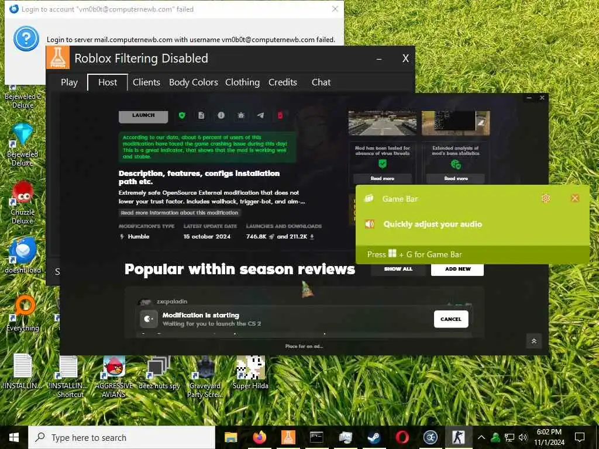Screen dimensions: 599x449
Task: Switch to the Host tab
Action: click(x=108, y=82)
